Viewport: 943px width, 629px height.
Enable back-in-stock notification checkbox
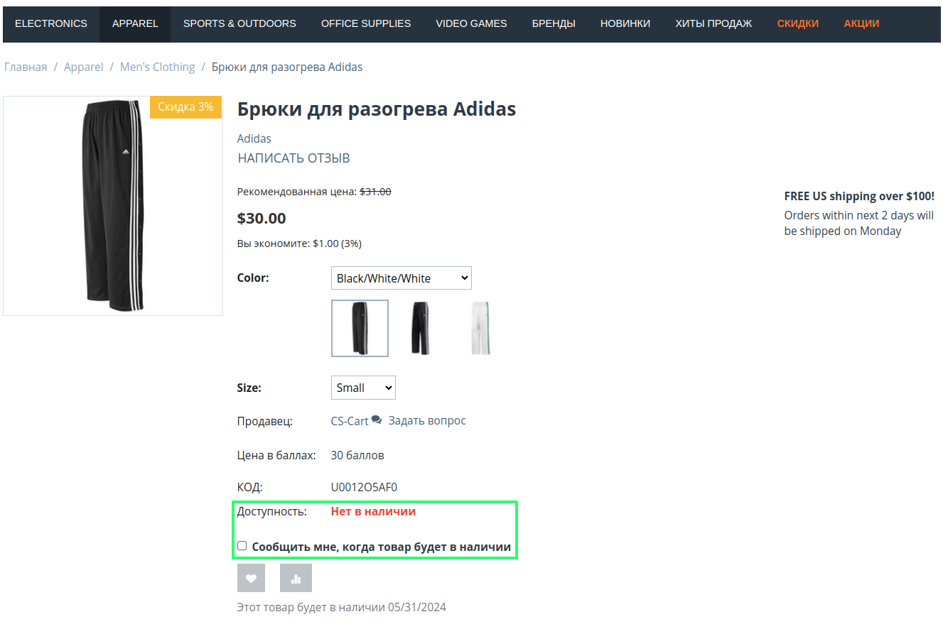click(x=242, y=546)
